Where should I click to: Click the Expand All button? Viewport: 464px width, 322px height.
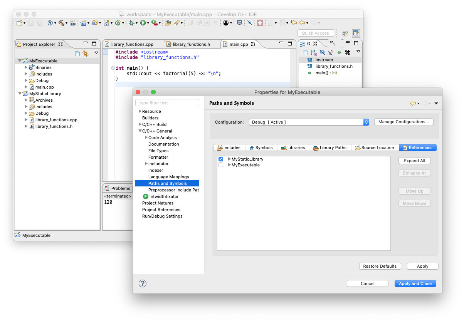pyautogui.click(x=415, y=161)
